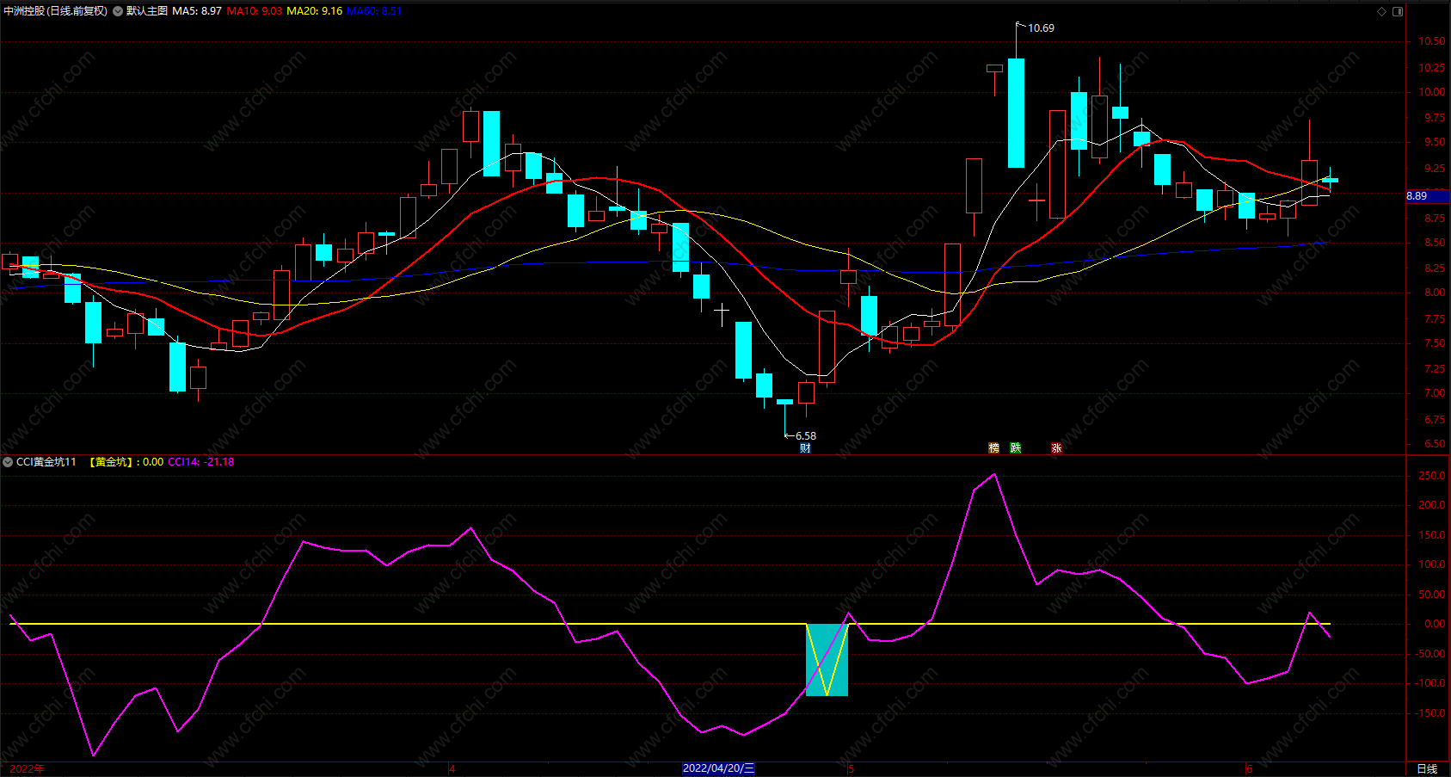This screenshot has height=777, width=1451.
Task: Click the 黄金坑: 0.00 readout
Action: [126, 462]
